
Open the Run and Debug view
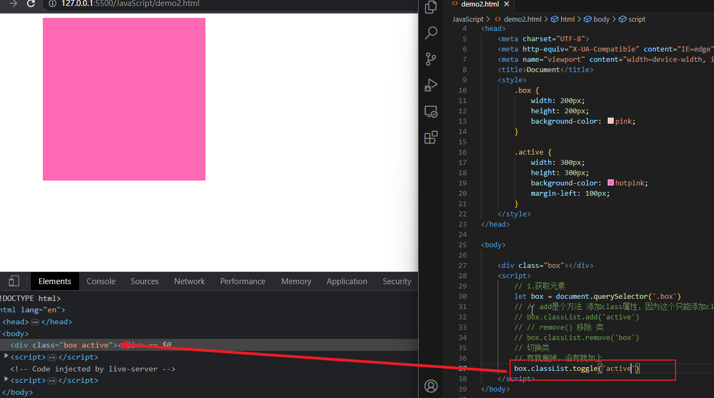click(431, 85)
